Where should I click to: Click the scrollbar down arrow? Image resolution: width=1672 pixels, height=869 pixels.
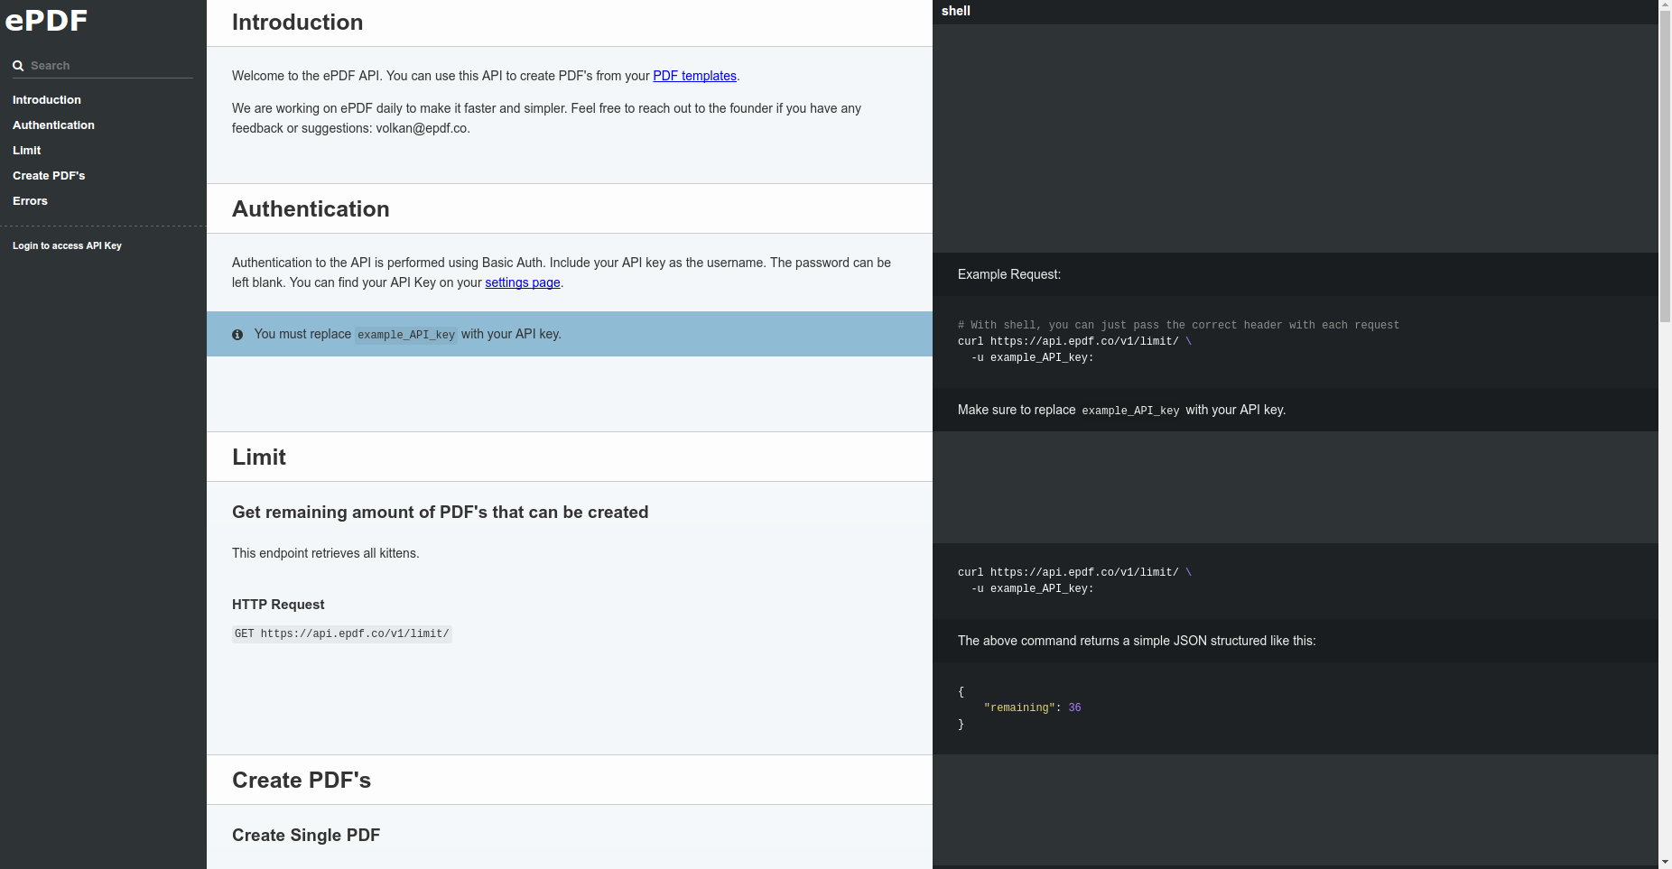click(x=1665, y=863)
